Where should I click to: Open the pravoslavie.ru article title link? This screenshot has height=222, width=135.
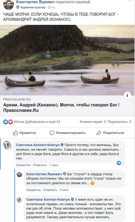[61, 107]
